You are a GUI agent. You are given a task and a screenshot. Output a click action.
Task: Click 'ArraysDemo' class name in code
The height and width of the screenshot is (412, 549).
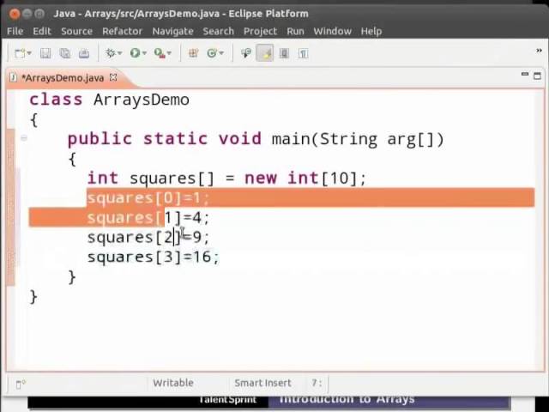click(142, 100)
